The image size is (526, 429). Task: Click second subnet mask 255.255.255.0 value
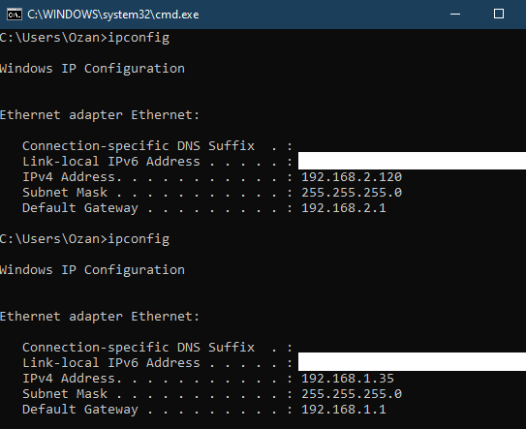(x=352, y=394)
